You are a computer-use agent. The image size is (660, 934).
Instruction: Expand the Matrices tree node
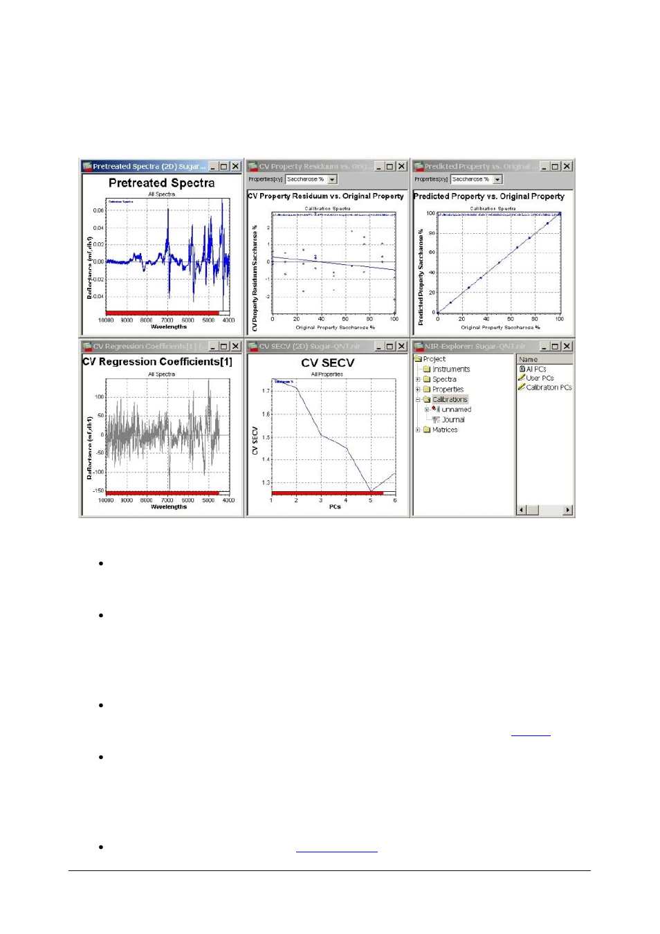pyautogui.click(x=418, y=430)
